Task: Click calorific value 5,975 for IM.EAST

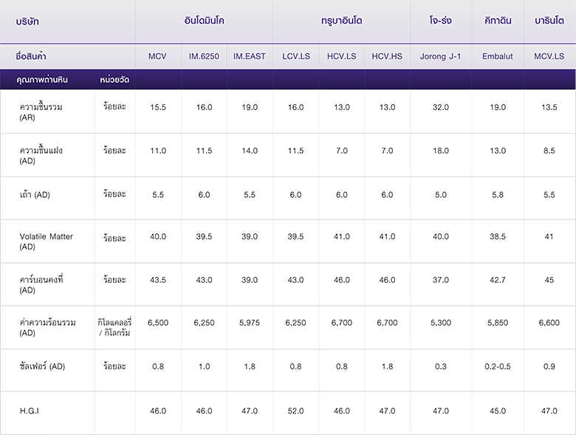Action: click(x=250, y=323)
